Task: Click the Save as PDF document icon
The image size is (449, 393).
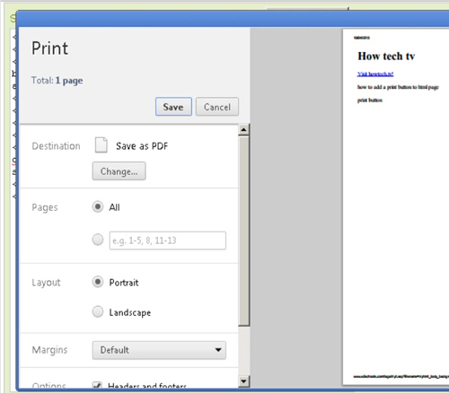Action: (x=101, y=145)
